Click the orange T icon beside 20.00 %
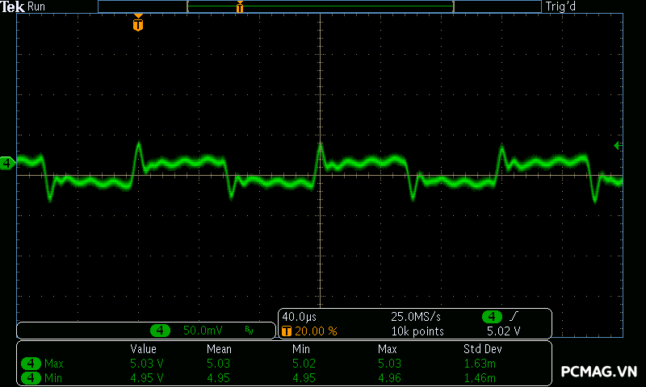Viewport: 646px width, 387px height. click(286, 331)
